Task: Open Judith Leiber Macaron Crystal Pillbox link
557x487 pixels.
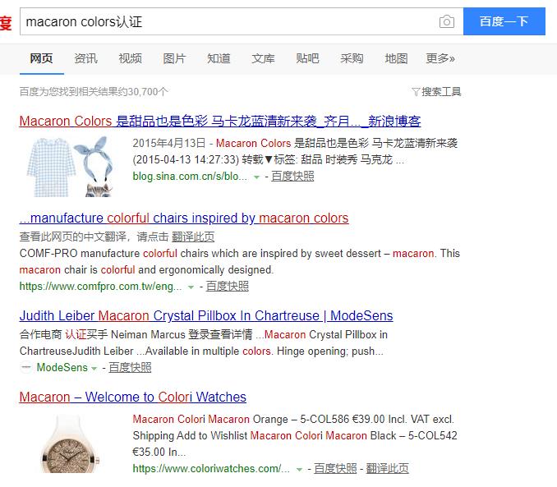Action: (206, 316)
